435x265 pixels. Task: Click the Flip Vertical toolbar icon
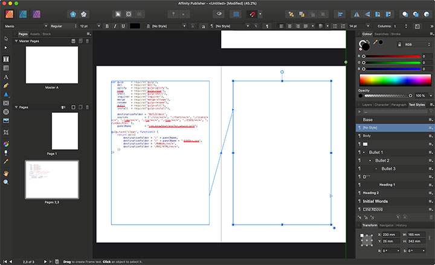pyautogui.click(x=367, y=14)
